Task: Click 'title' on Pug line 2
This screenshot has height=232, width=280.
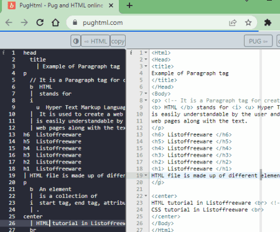Action: 38,60
